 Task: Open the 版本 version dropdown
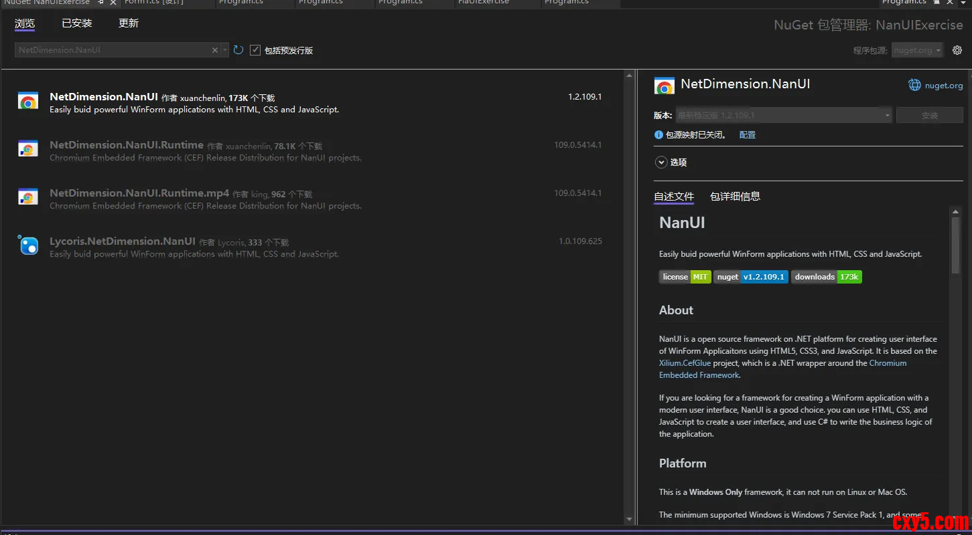click(784, 116)
